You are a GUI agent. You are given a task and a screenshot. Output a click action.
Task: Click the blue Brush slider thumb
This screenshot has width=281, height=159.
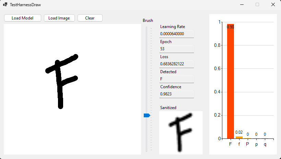tap(147, 116)
